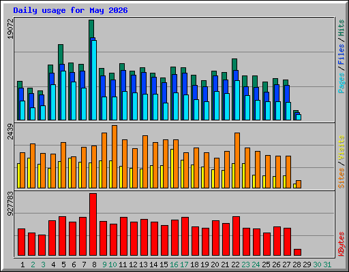Click day 7 on the x-axis
Viewport: 349px width, 272px height.
click(84, 265)
